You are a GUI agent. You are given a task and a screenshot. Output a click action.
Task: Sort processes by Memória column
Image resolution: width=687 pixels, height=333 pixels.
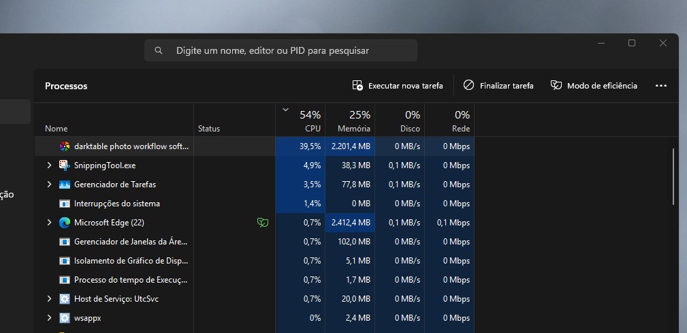click(x=350, y=121)
